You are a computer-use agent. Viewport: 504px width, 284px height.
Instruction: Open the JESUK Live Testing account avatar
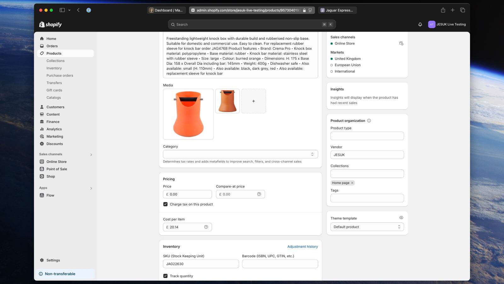[432, 24]
